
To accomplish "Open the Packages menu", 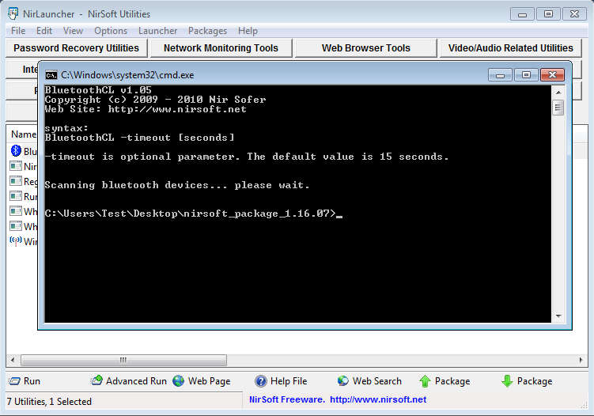I will [x=207, y=31].
